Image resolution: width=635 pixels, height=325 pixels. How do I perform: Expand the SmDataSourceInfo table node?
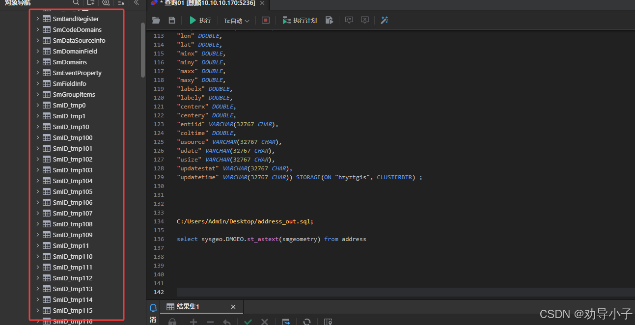tap(37, 40)
